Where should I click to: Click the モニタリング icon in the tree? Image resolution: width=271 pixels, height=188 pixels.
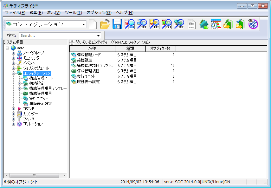19,58
